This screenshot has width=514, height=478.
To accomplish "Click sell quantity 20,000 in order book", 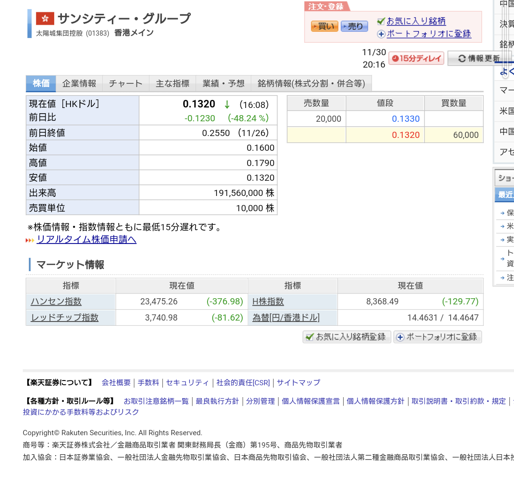I will pyautogui.click(x=328, y=119).
